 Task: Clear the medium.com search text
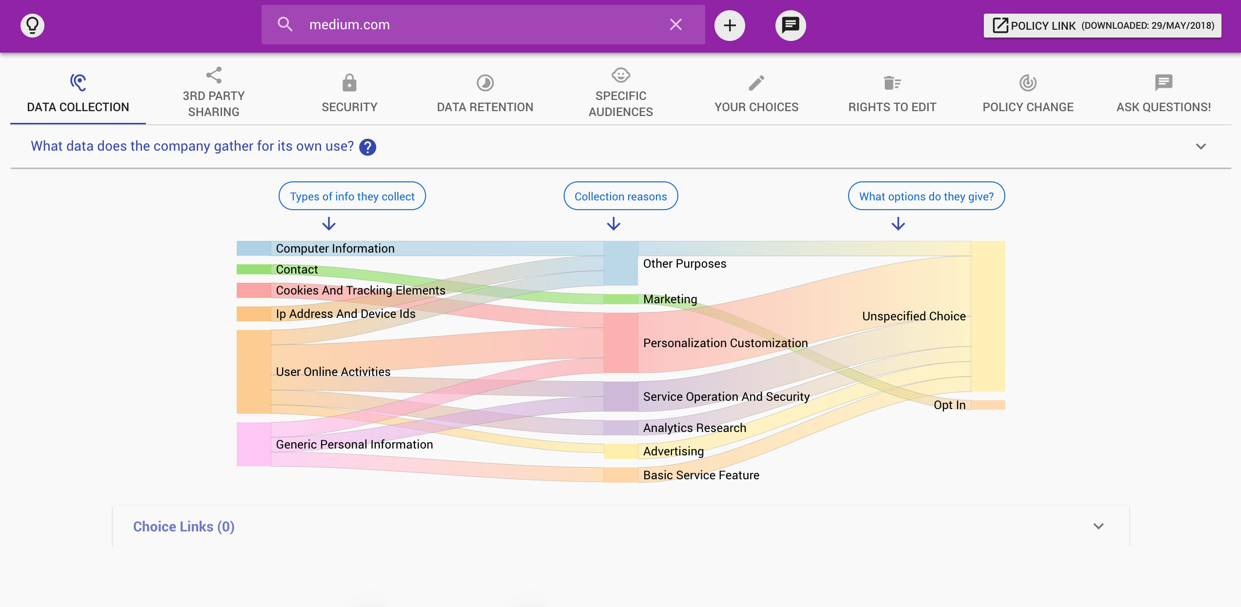point(675,24)
